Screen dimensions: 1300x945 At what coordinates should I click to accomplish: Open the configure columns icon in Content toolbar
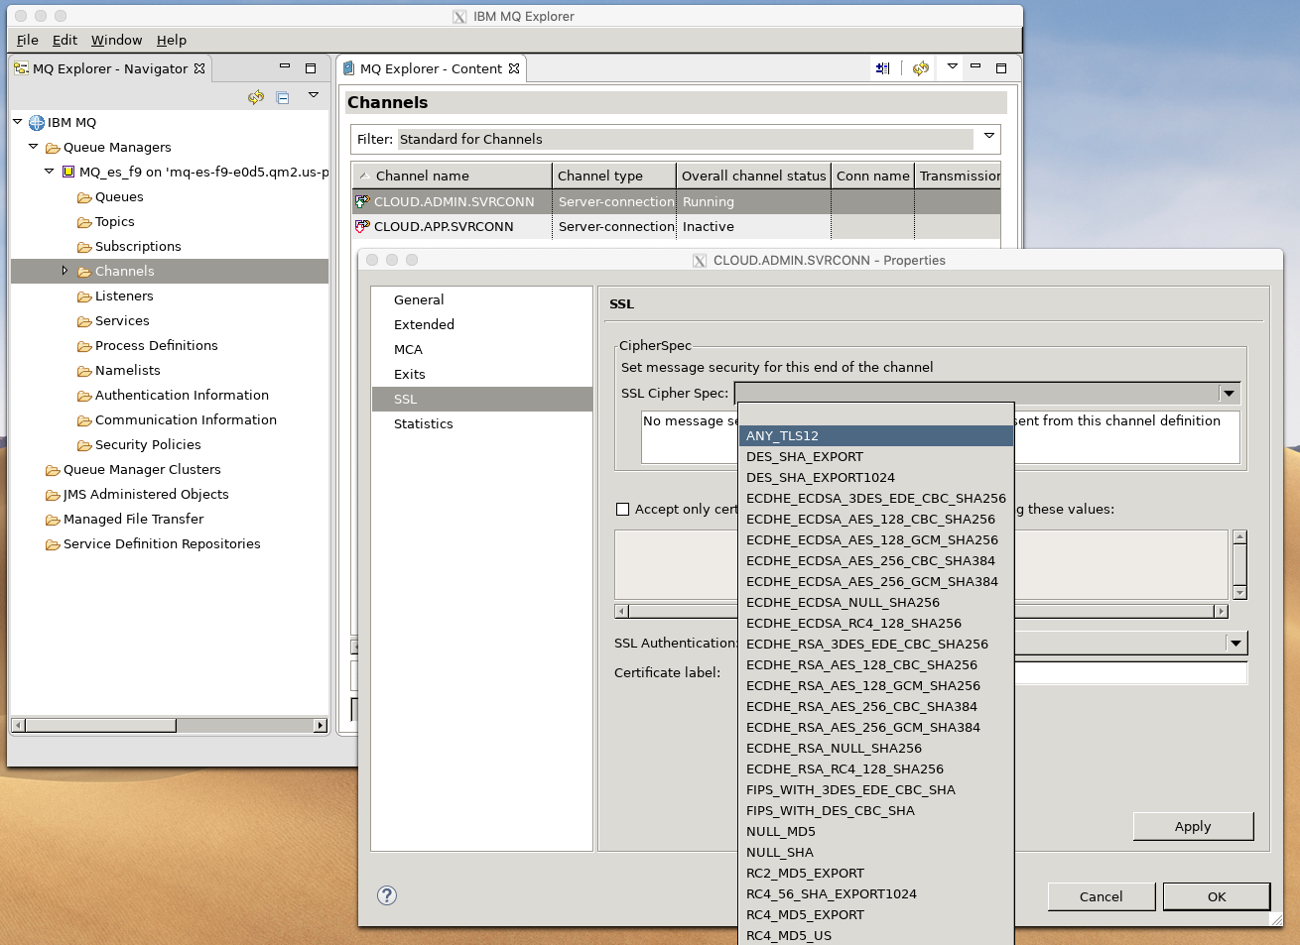point(882,67)
